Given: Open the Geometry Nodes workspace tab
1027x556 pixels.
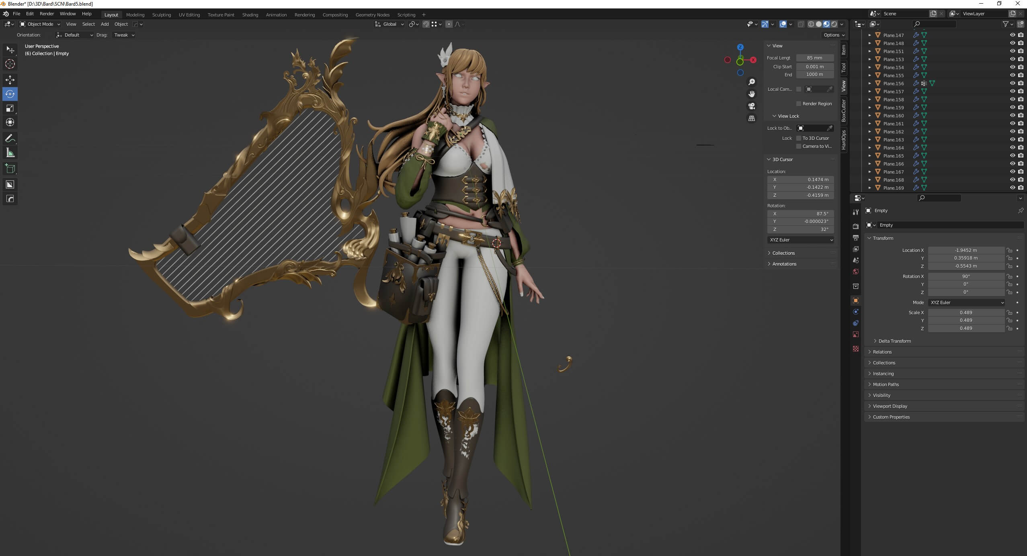Looking at the screenshot, I should coord(373,15).
